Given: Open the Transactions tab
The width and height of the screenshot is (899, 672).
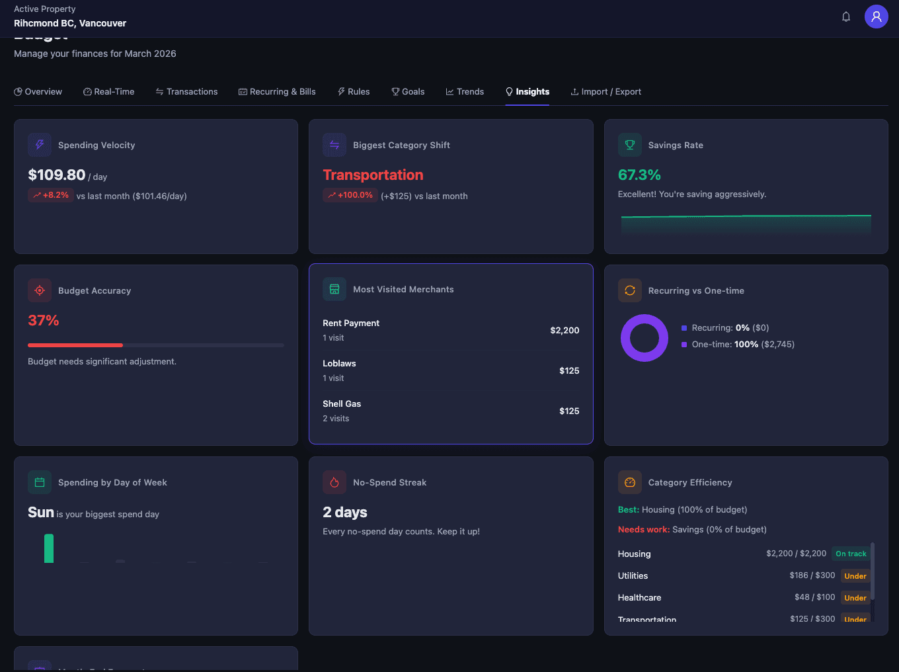Looking at the screenshot, I should 186,92.
